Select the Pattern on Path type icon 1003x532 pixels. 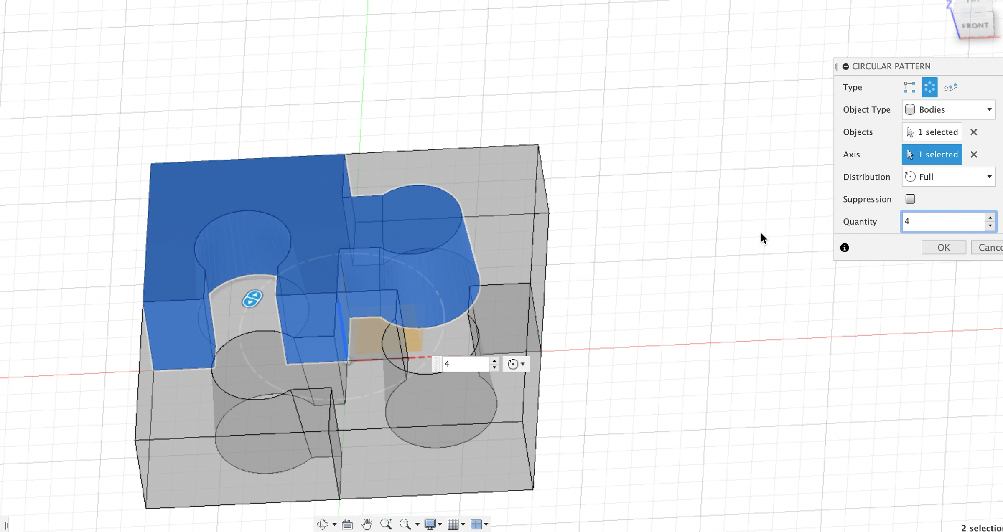tap(950, 87)
